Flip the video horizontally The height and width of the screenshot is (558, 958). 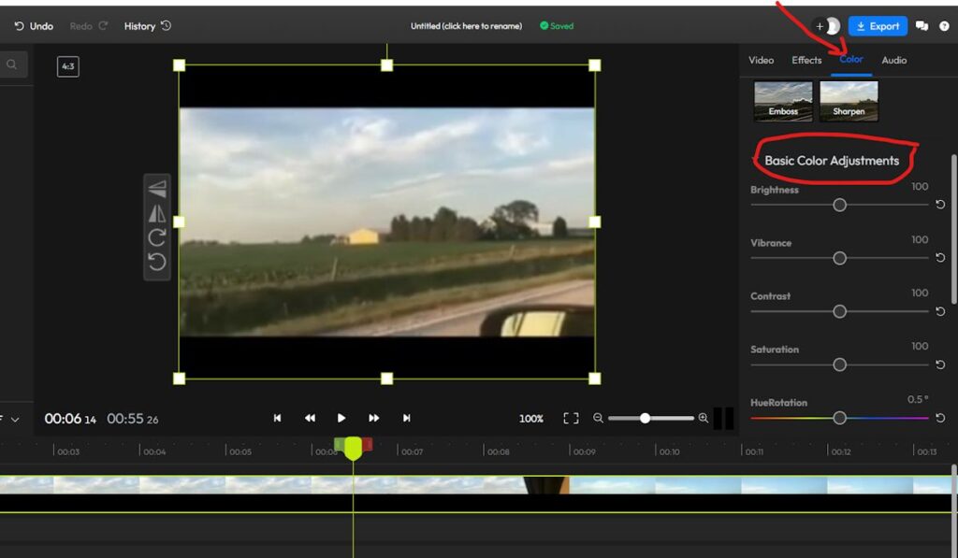tap(157, 213)
